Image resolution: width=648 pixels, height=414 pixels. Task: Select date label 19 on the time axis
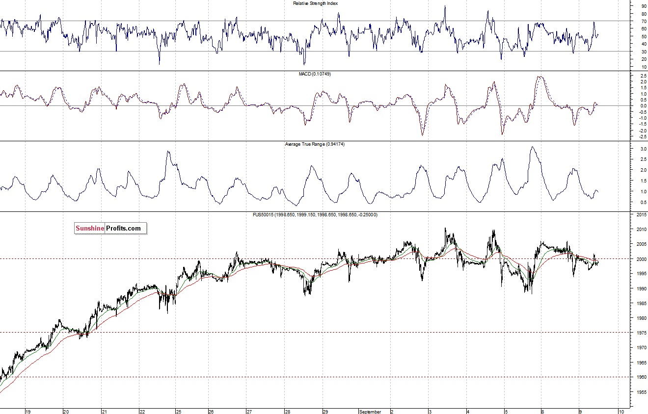(x=28, y=412)
